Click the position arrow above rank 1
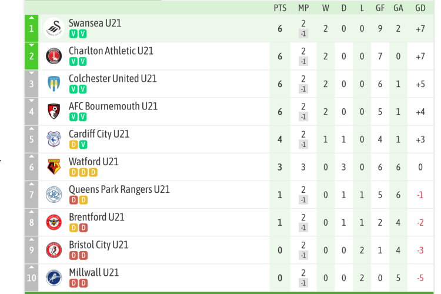 tap(31, 18)
